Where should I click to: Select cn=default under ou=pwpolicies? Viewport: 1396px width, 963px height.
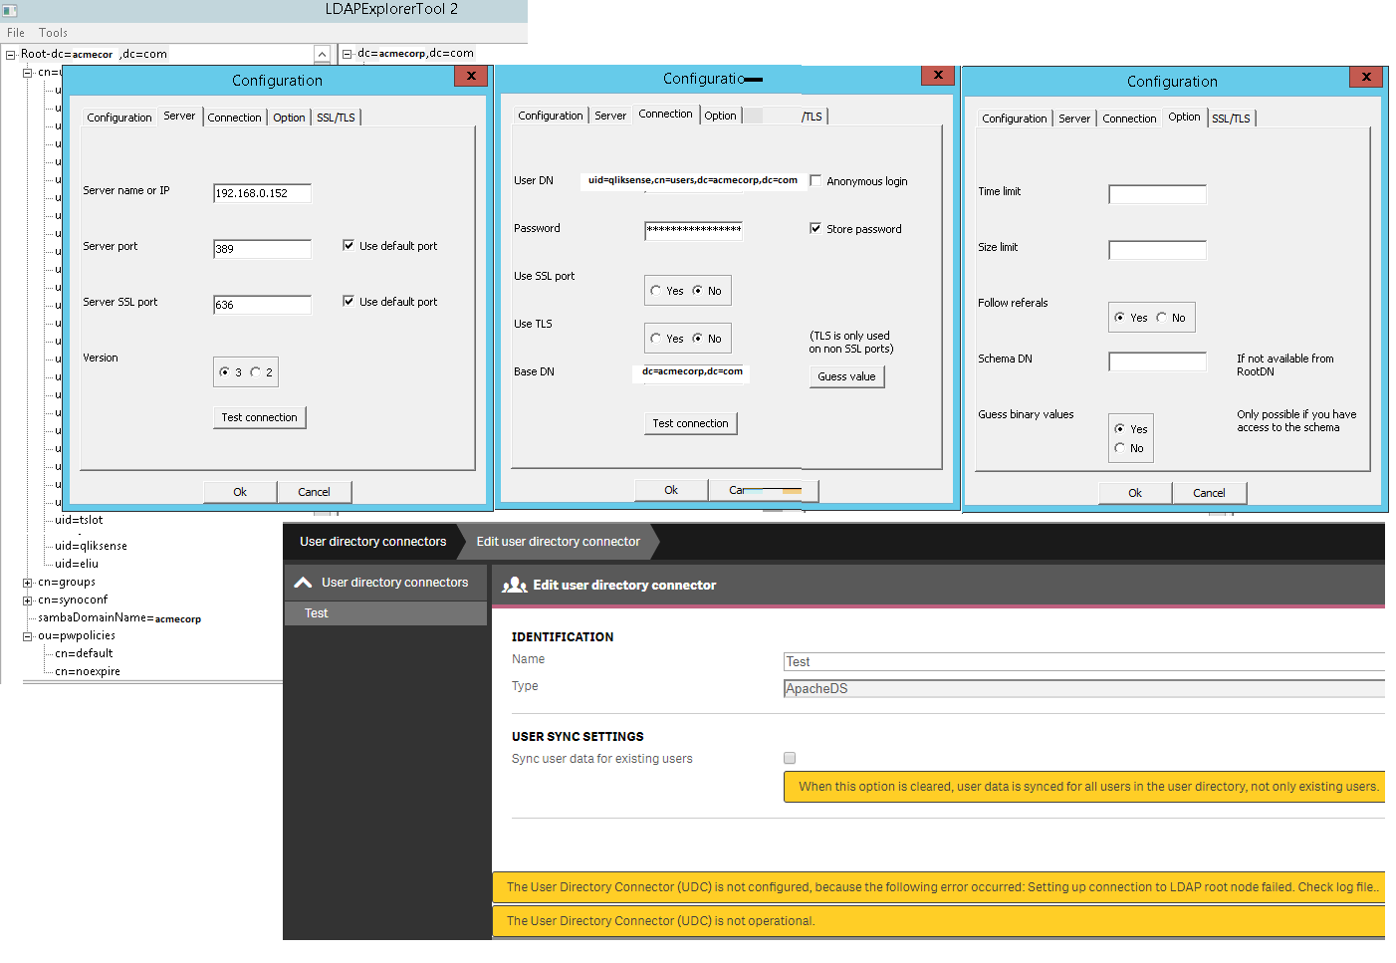click(84, 653)
